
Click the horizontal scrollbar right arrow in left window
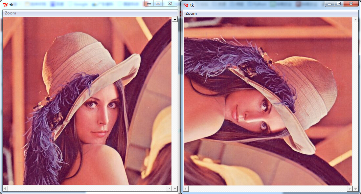click(169, 189)
